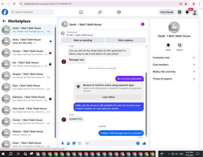Screen dimensions: 203x157
Task: Choose a sticker icon in composer
Action: (74, 143)
